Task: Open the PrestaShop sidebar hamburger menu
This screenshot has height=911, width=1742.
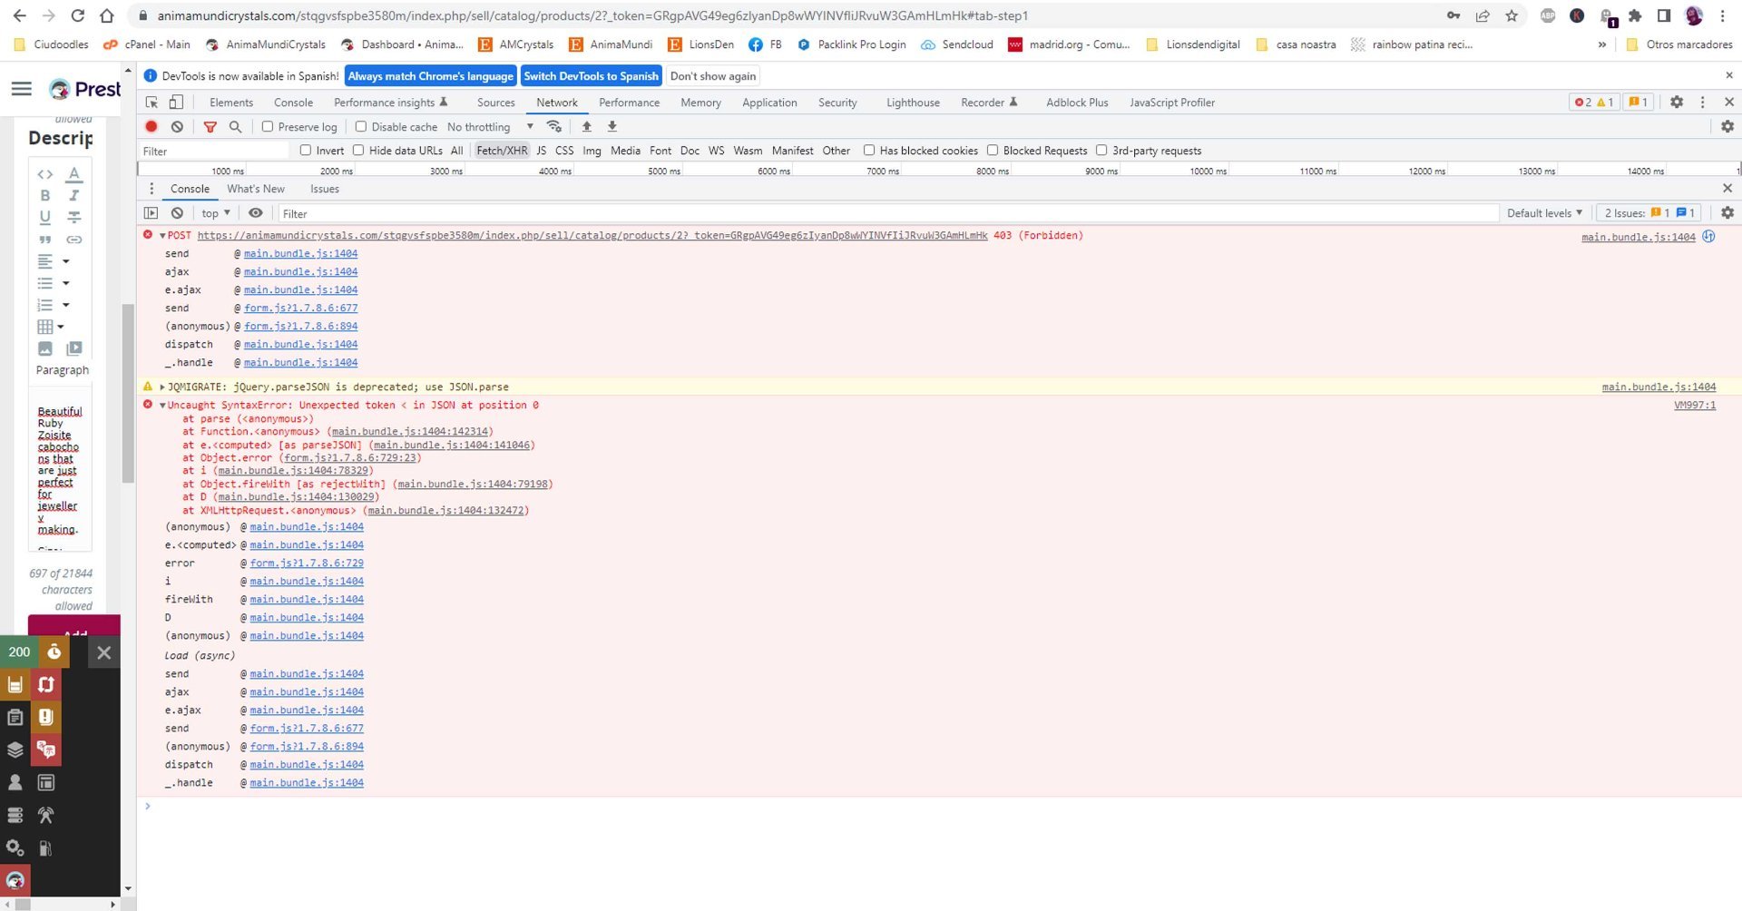Action: (21, 89)
